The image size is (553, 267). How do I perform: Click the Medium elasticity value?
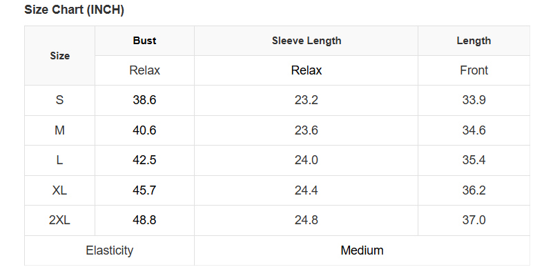(x=362, y=250)
